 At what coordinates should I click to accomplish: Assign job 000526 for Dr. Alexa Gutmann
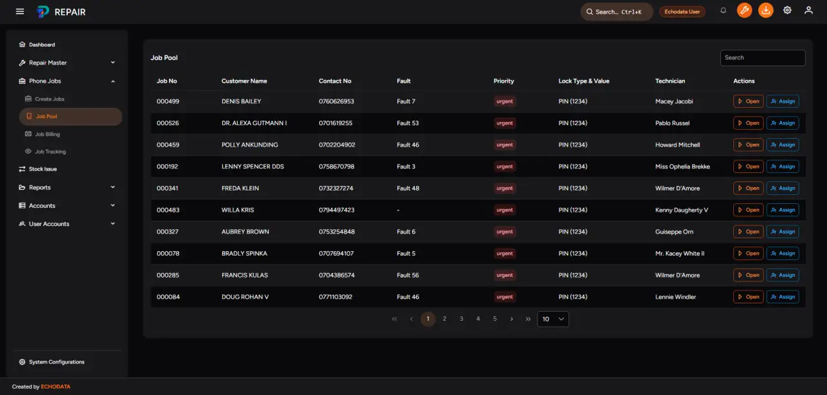tap(782, 123)
